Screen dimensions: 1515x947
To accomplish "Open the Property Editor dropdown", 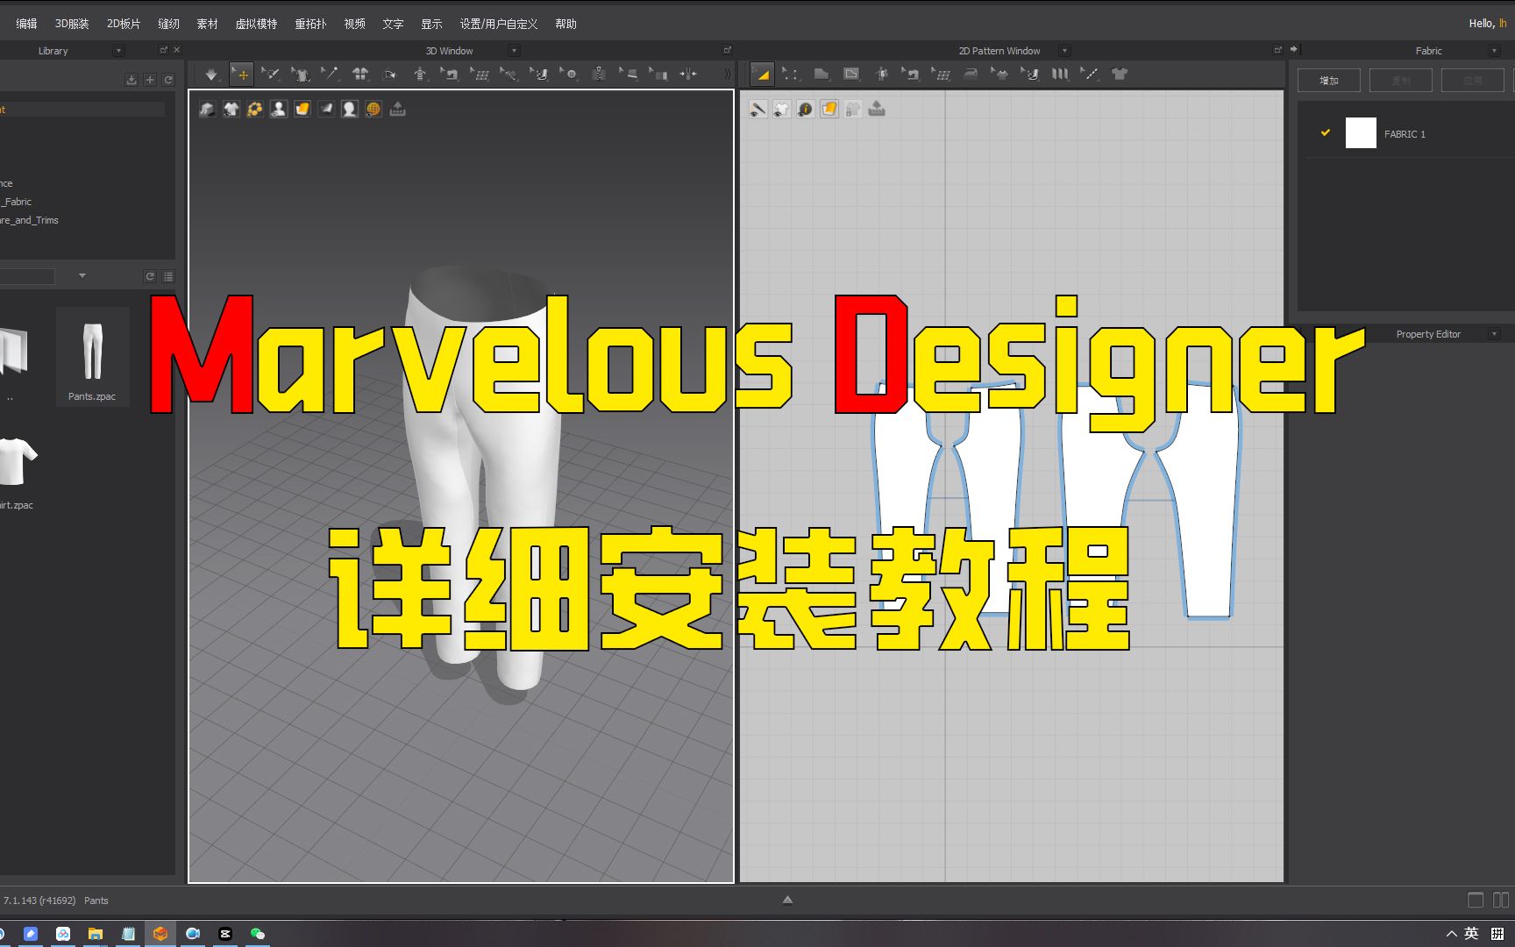I will click(1496, 333).
